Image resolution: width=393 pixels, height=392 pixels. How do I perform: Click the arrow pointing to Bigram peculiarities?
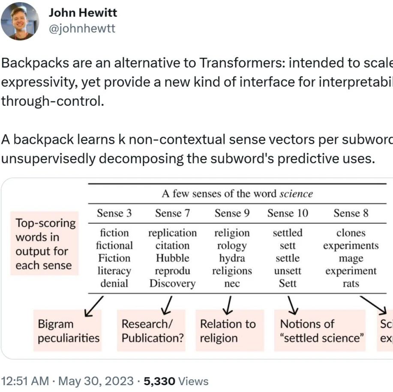[94, 306]
